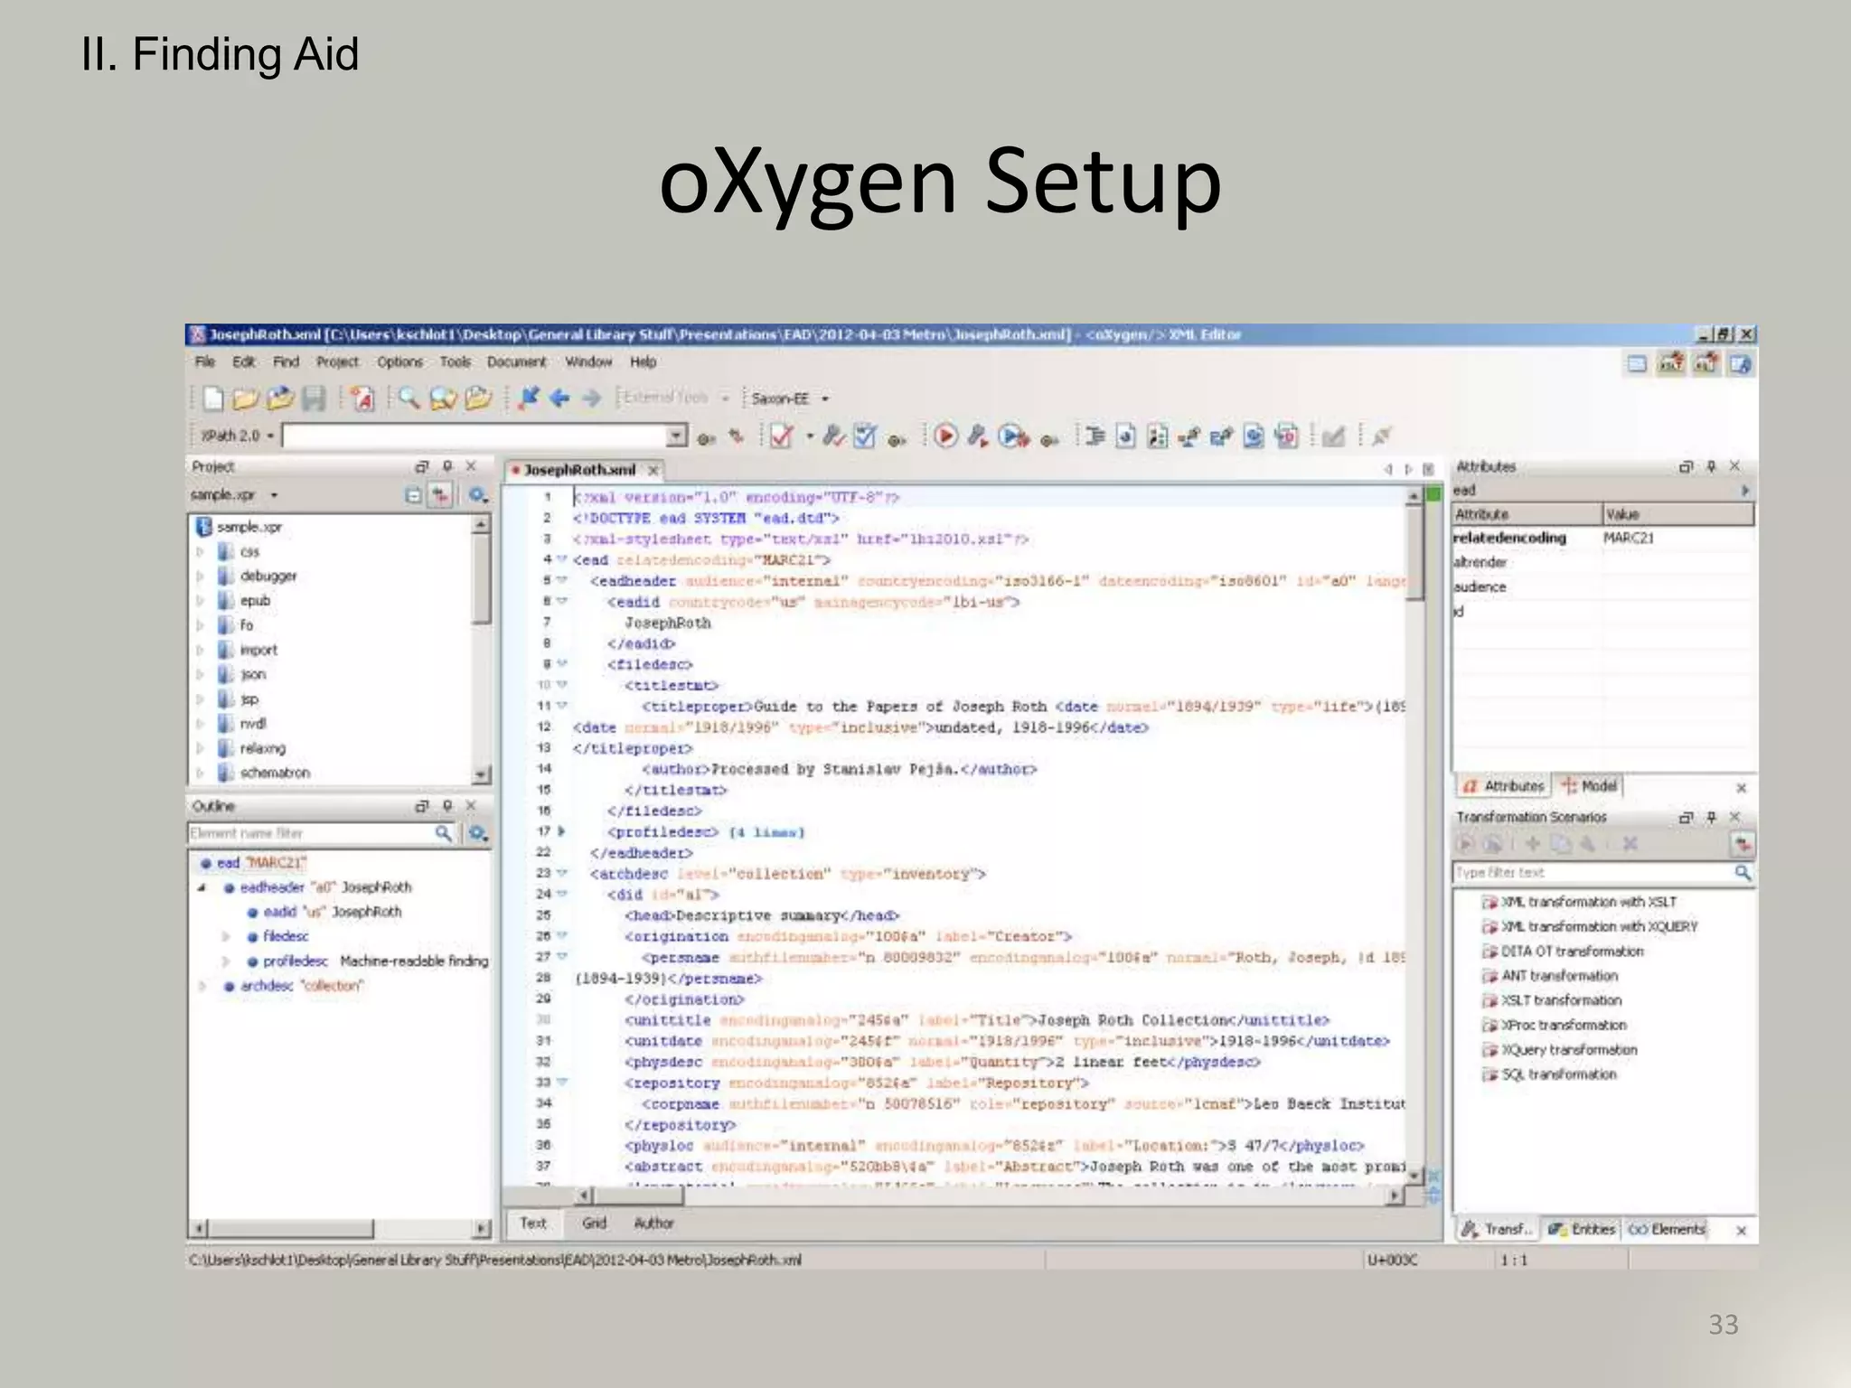Click Type filter text field

coord(1593,872)
